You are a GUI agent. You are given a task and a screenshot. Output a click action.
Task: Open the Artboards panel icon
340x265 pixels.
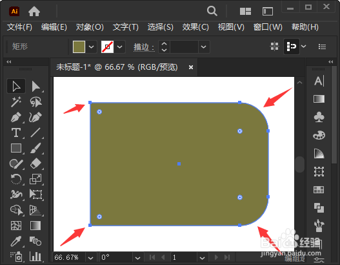(319, 171)
